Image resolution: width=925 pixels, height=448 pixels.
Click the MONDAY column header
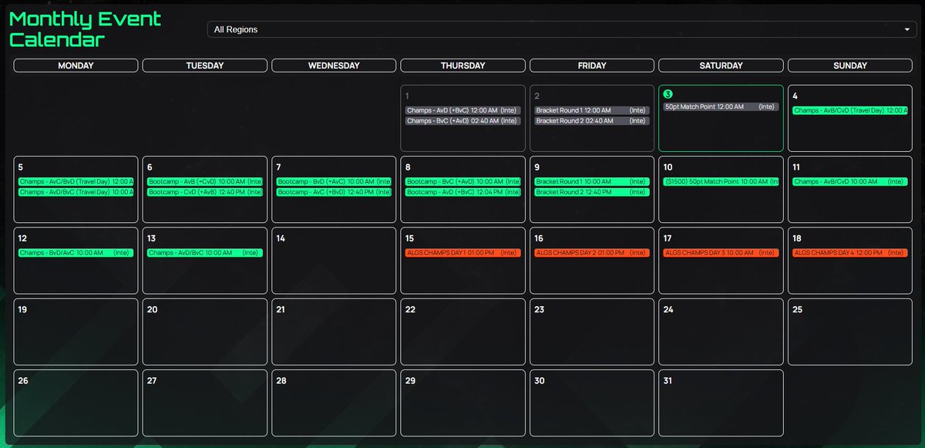(76, 66)
